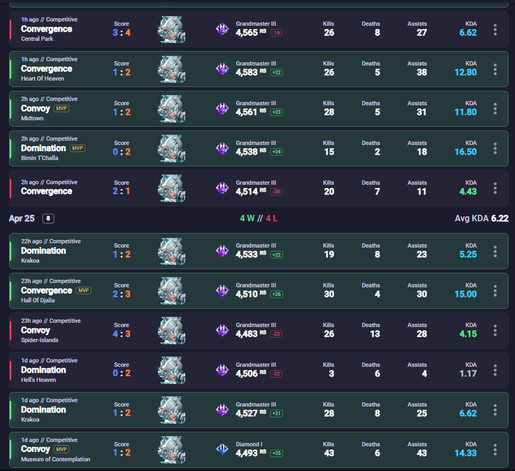This screenshot has height=471, width=515.
Task: Open three-dot menu for Hell's Heaven match
Action: pyautogui.click(x=495, y=371)
